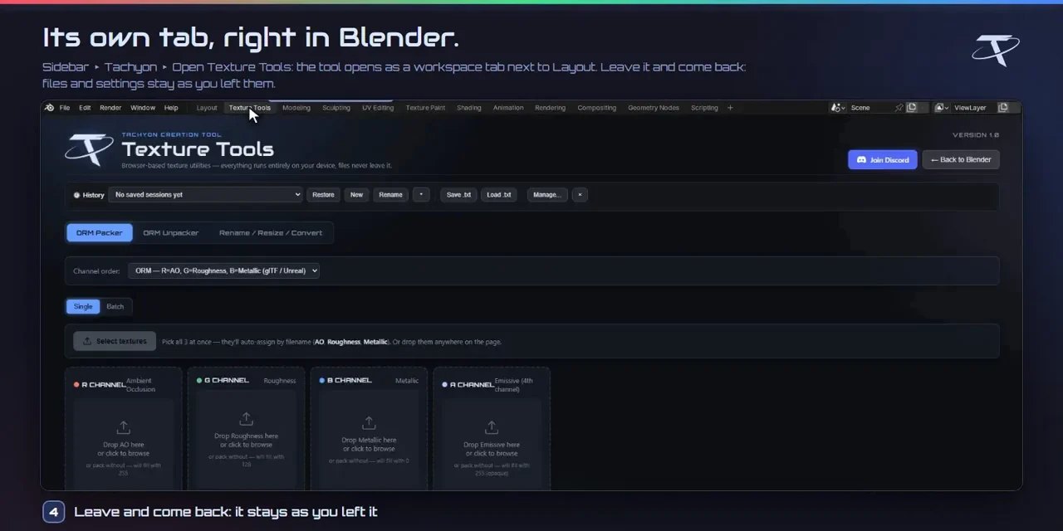
Task: Switch to the Geometry Nodes workspace tab
Action: (654, 108)
